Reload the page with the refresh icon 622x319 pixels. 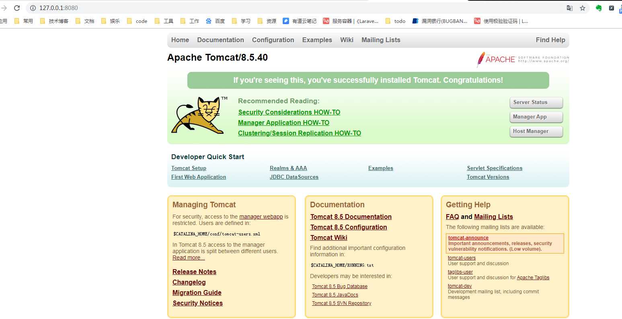point(17,8)
